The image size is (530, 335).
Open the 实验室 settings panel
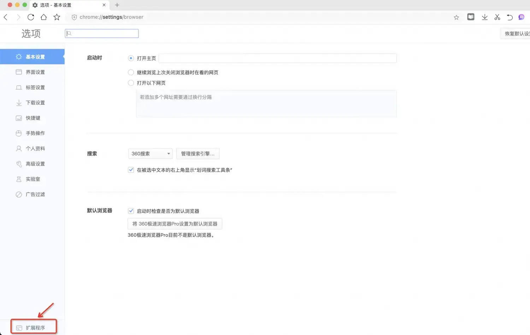(33, 179)
